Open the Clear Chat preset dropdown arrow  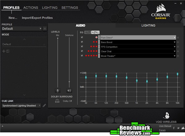pos(175,51)
